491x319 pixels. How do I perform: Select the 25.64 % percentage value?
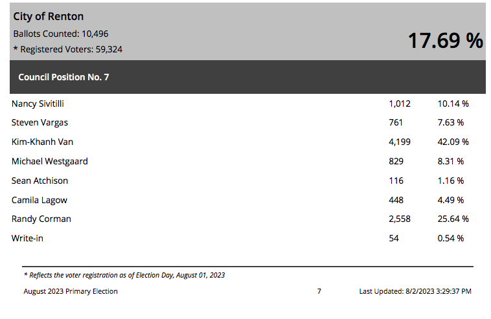click(x=453, y=219)
